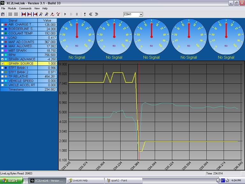Click the exclamation mark toolbar icon

pyautogui.click(x=85, y=14)
